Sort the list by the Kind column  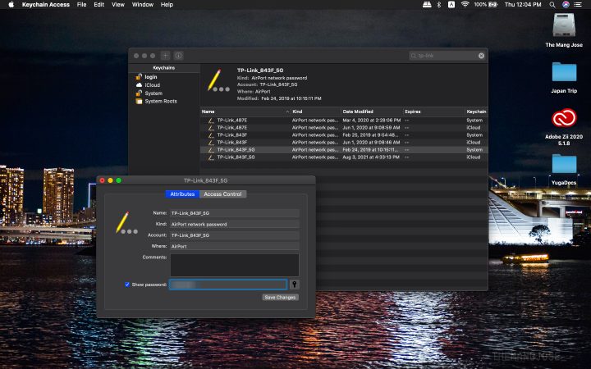point(315,112)
